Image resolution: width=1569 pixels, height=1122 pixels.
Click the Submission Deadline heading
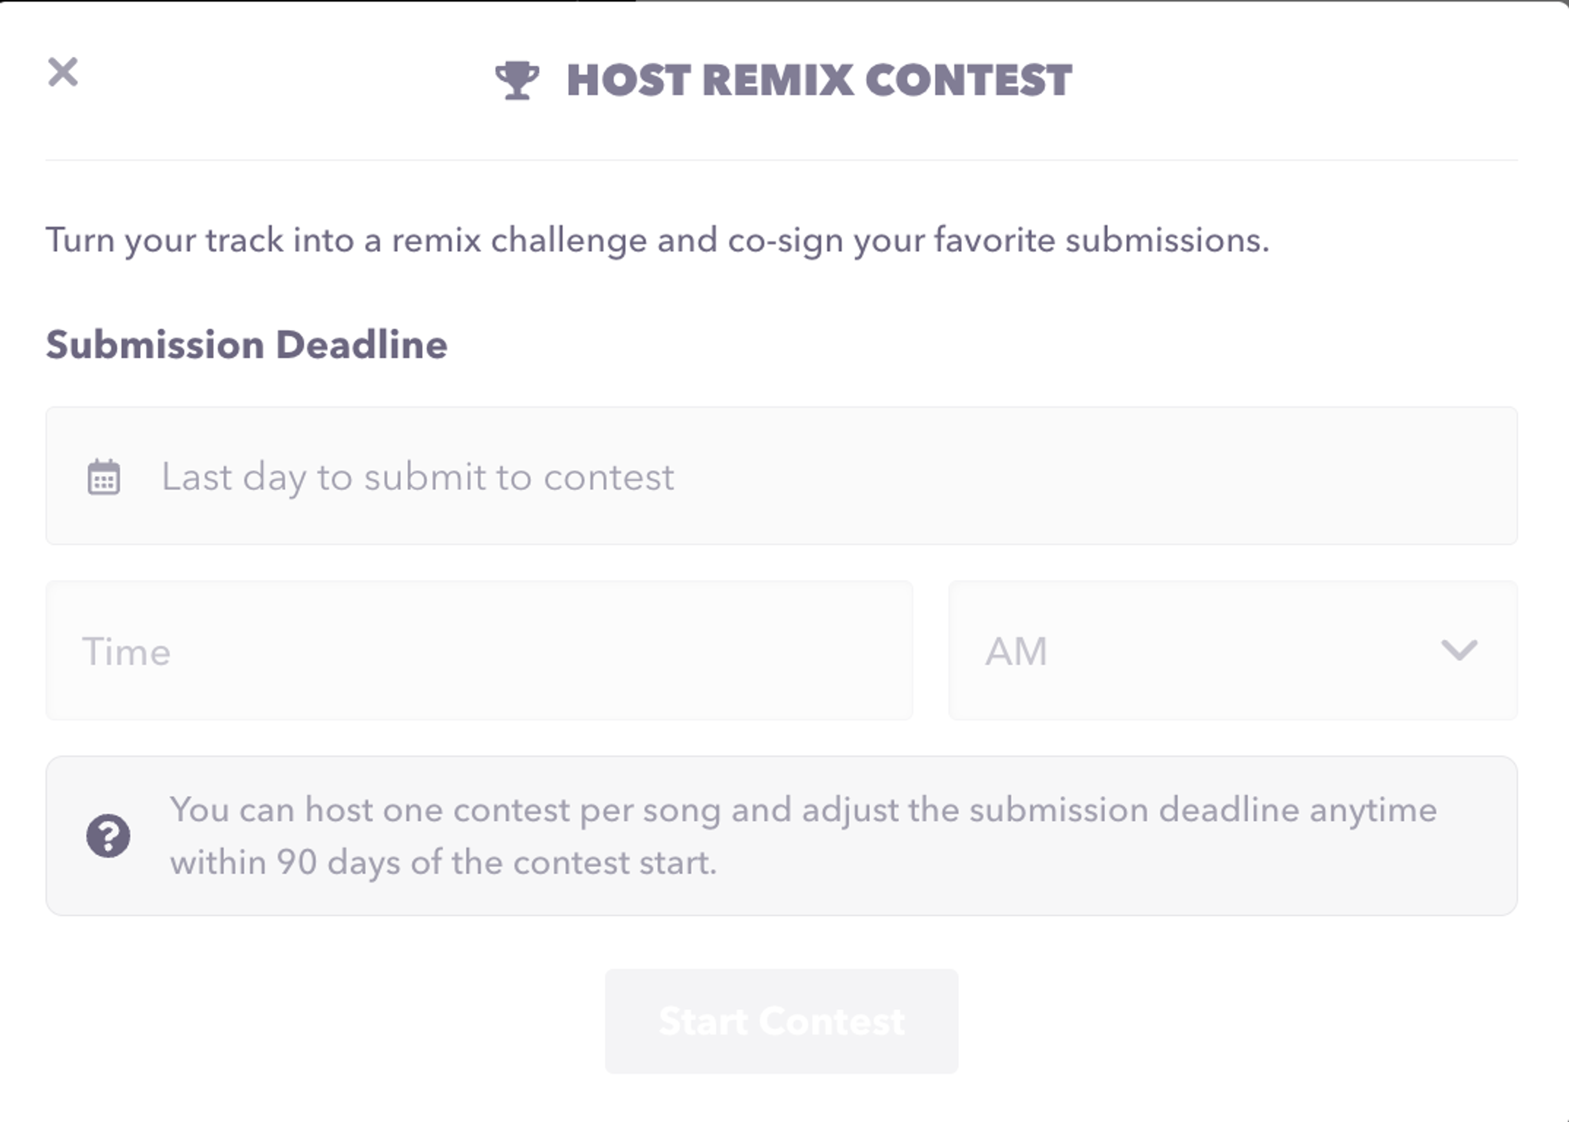pyautogui.click(x=247, y=344)
